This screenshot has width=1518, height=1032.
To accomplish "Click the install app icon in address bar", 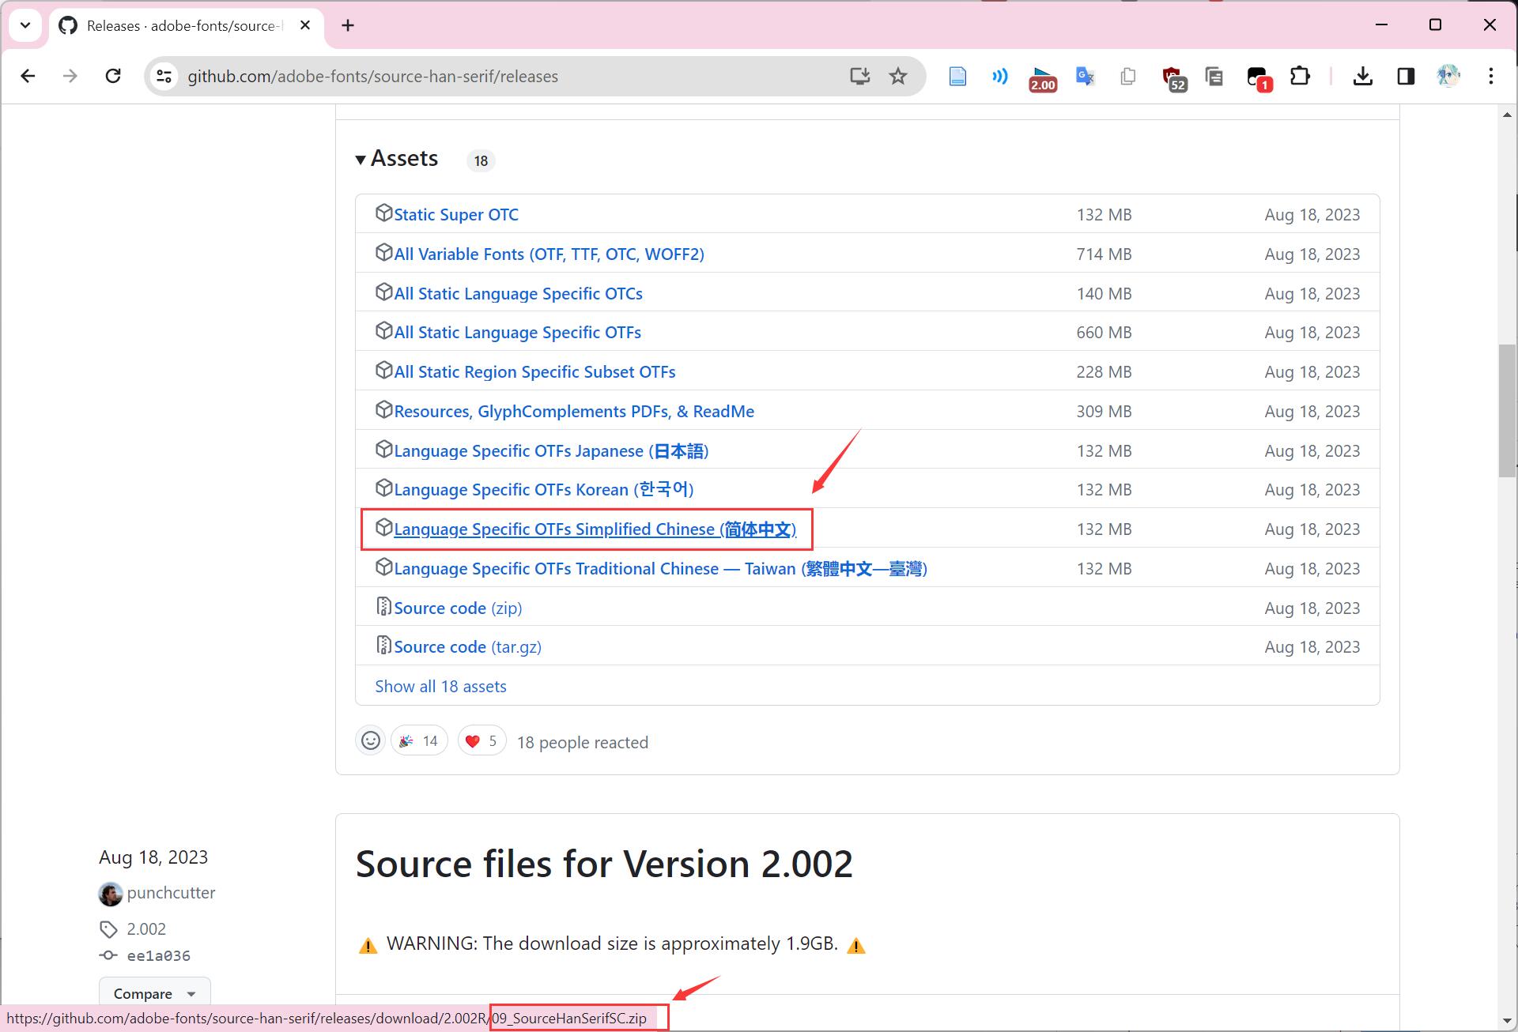I will (859, 76).
